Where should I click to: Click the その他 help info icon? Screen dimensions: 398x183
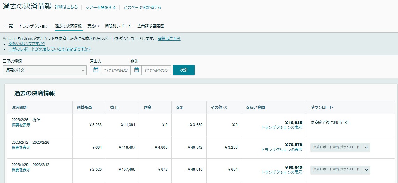[x=225, y=108]
